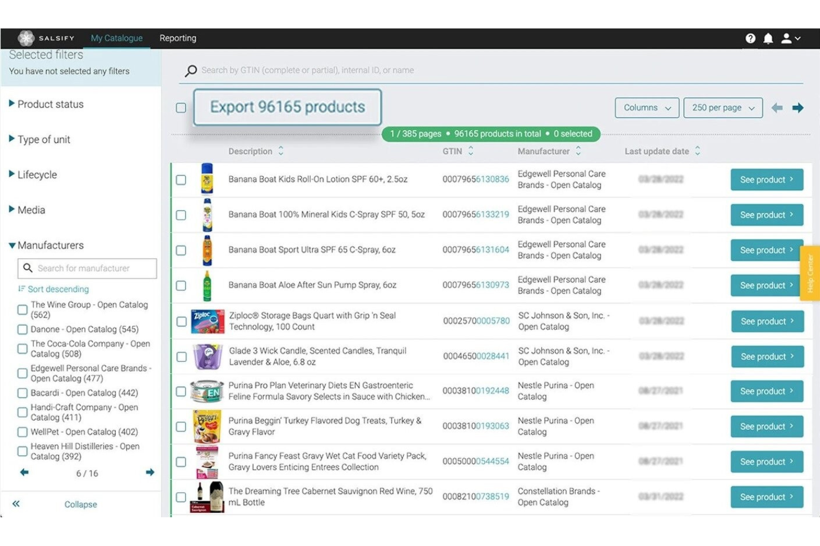The height and width of the screenshot is (546, 820).
Task: Click GTIN 00079656130836 link
Action: coord(475,179)
